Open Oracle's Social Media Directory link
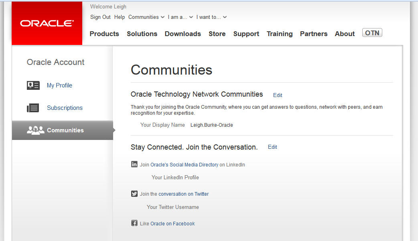This screenshot has height=241, width=418. pos(185,165)
